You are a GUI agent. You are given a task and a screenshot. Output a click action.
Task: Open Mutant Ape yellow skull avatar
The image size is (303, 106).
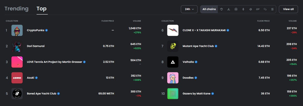[x=173, y=46]
